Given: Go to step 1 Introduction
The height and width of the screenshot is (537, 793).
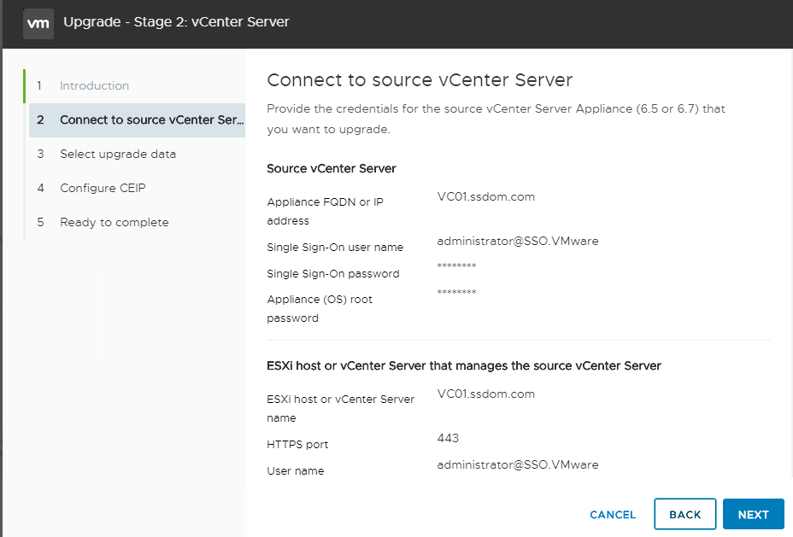Looking at the screenshot, I should [94, 86].
